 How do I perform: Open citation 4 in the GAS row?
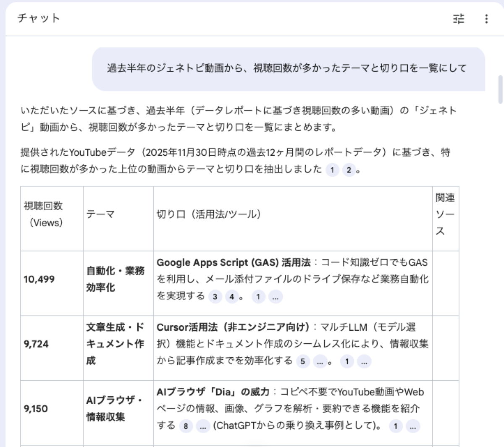pos(232,297)
